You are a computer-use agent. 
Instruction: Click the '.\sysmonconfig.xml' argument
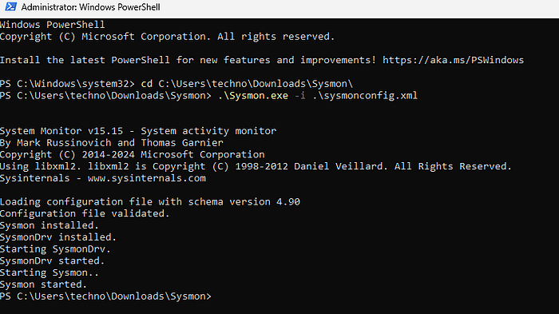(365, 96)
